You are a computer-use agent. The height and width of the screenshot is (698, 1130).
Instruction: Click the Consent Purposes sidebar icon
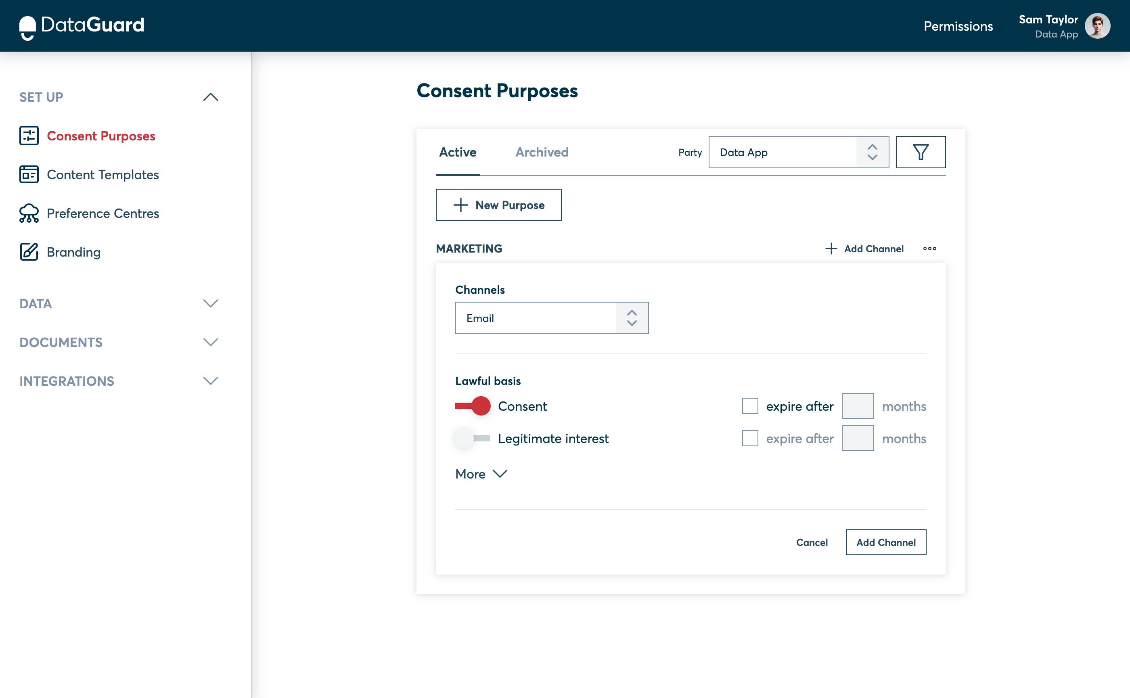point(29,136)
